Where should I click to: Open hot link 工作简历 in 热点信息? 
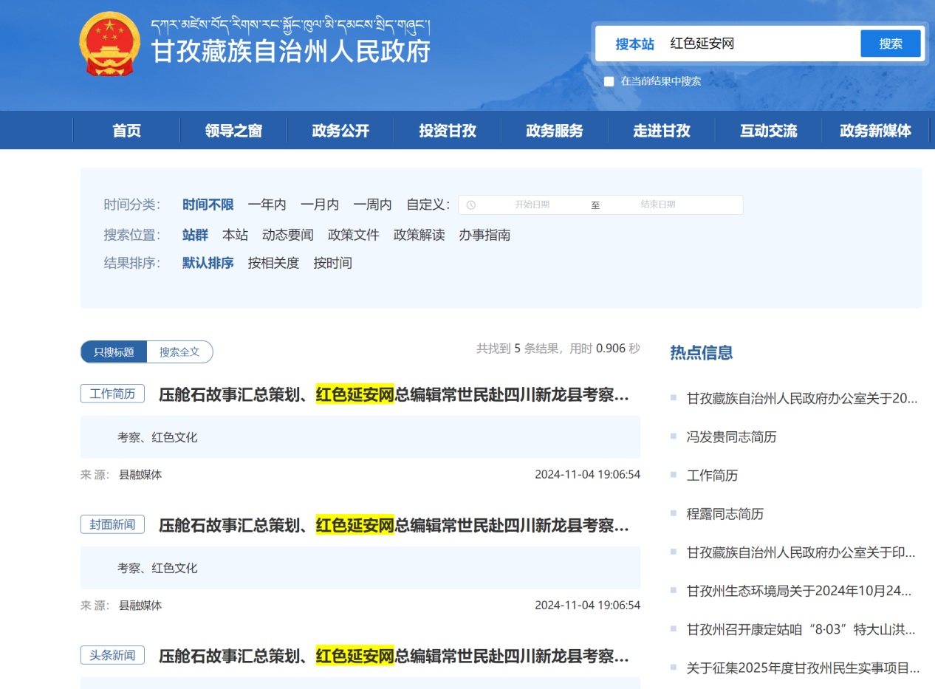click(713, 476)
